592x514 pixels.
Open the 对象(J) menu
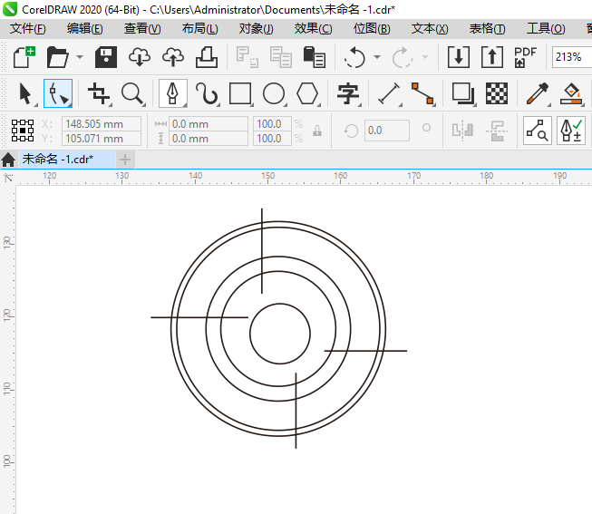click(x=256, y=29)
